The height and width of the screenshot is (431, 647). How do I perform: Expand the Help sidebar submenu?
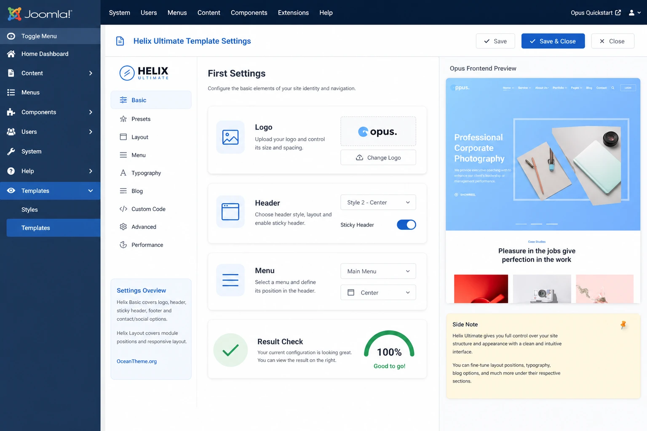[91, 171]
